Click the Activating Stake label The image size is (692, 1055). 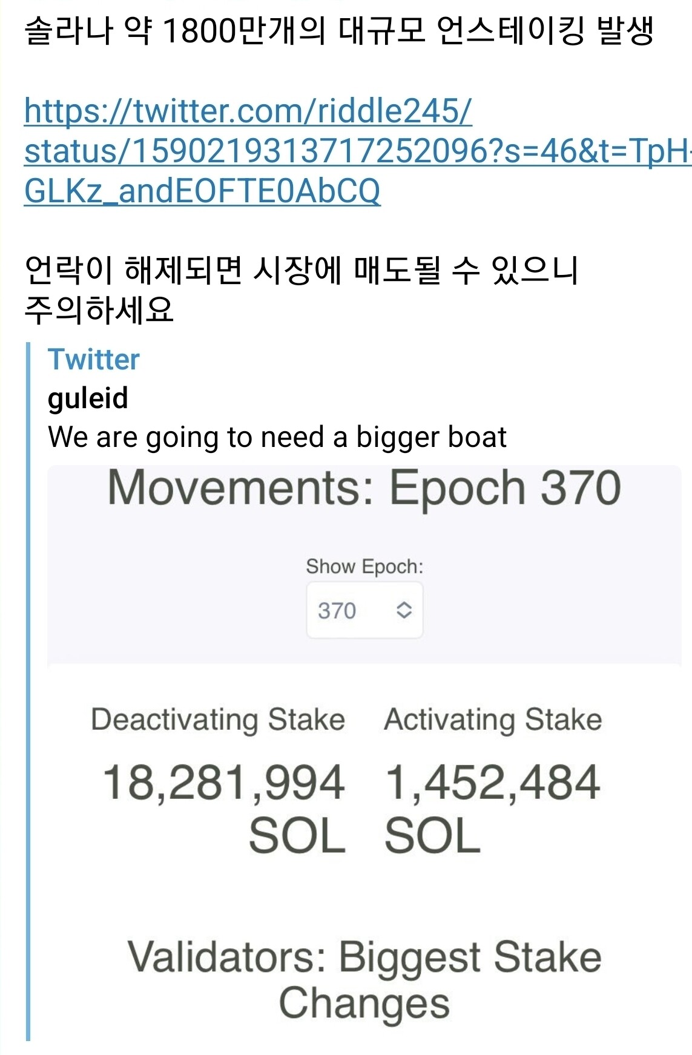(493, 720)
